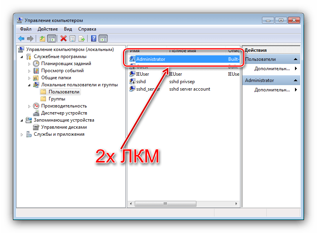Export list toolbar icon
The height and width of the screenshot is (233, 317).
click(x=82, y=38)
